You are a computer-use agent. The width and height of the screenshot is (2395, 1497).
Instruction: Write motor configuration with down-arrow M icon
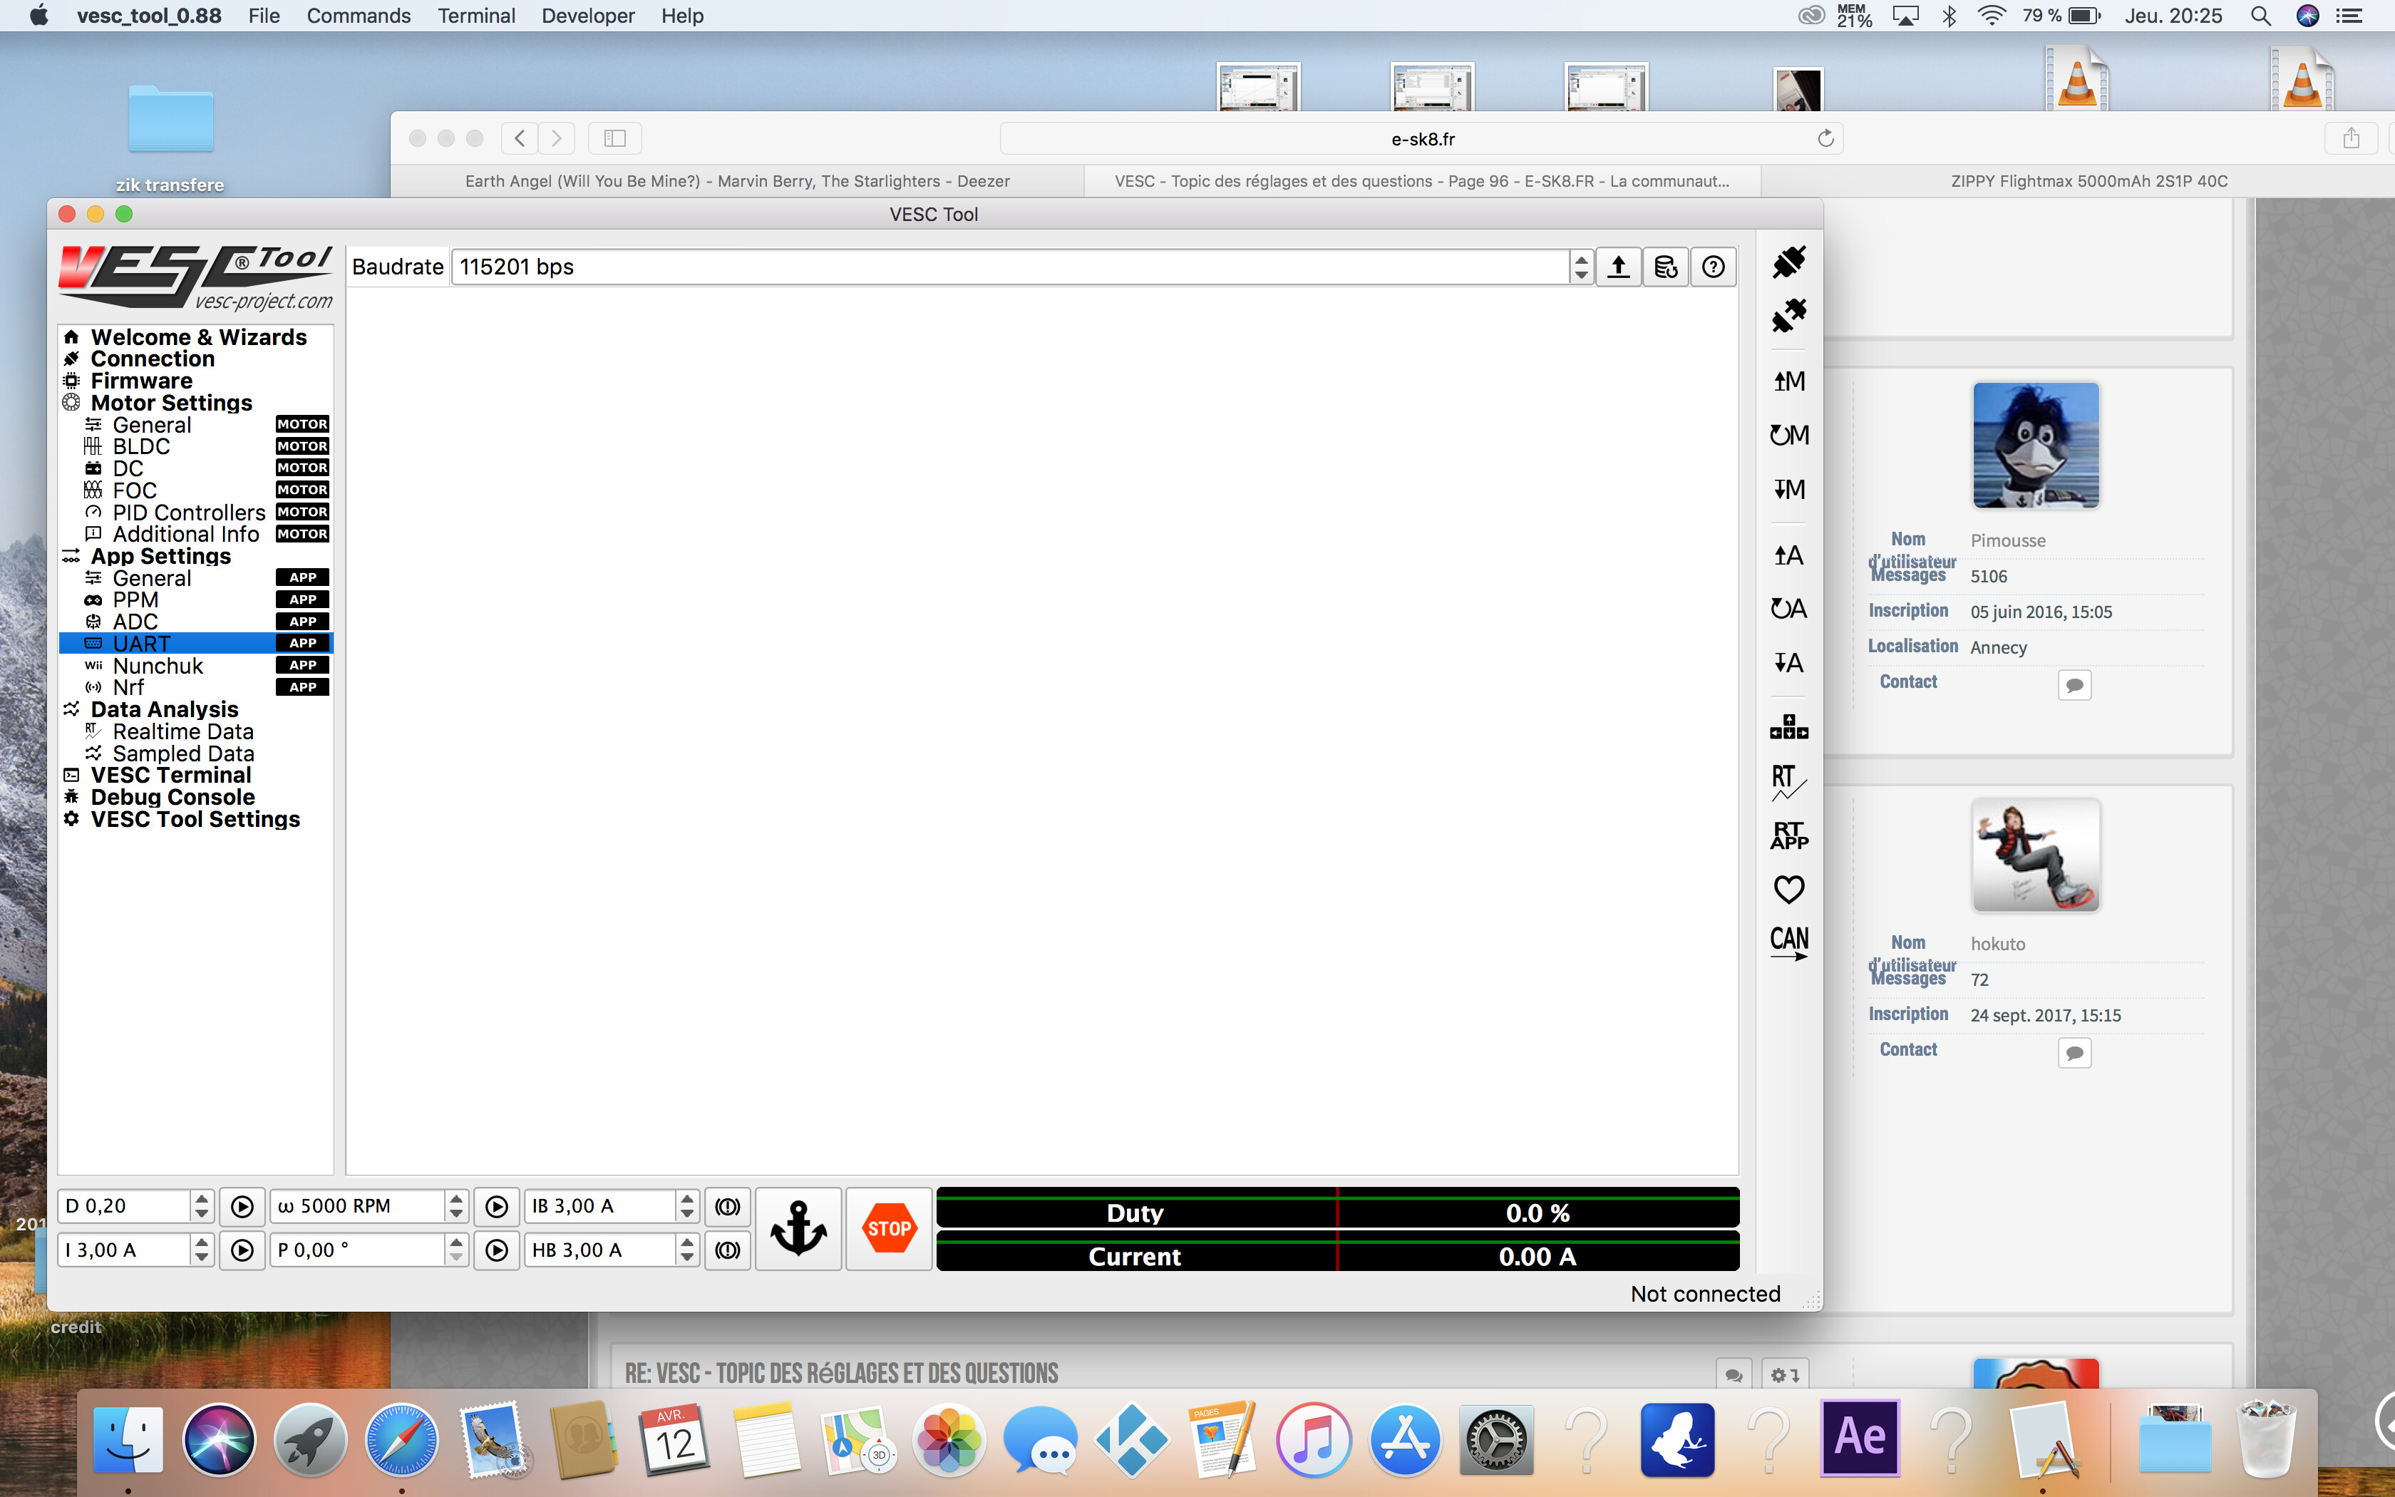tap(1788, 489)
